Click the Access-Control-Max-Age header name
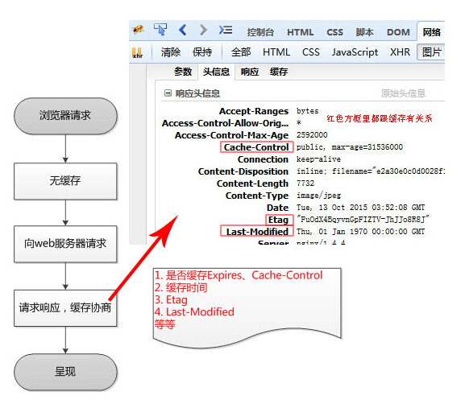 231,135
